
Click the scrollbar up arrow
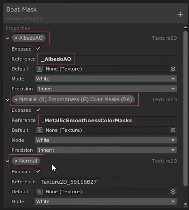click(x=186, y=27)
